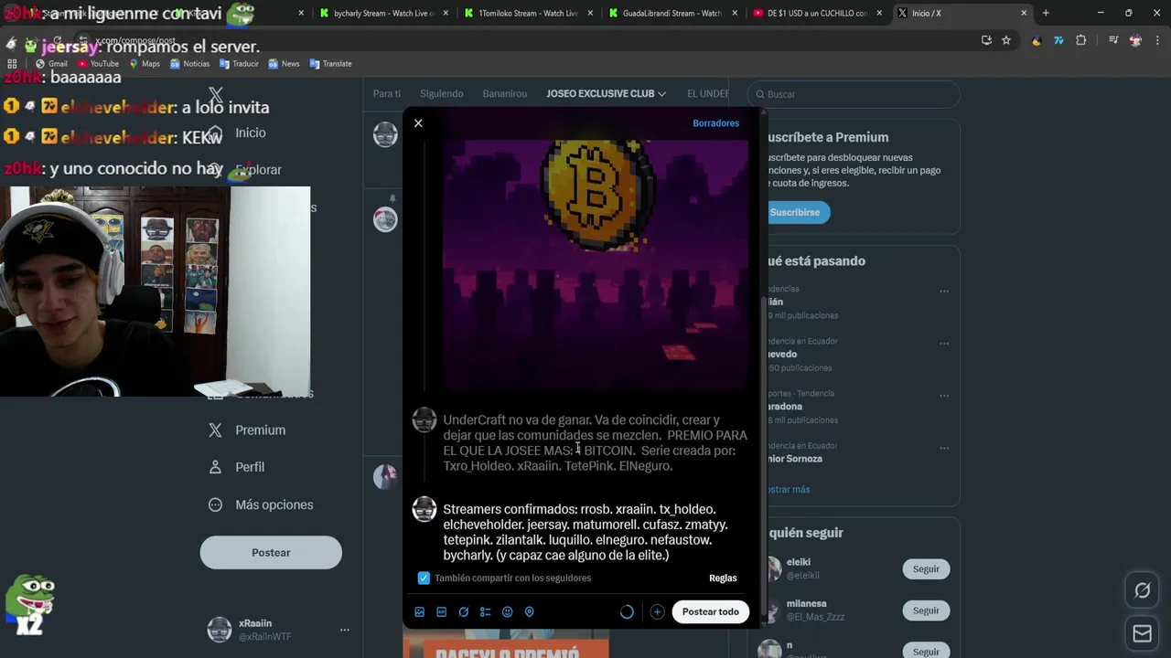
Task: Switch to the 1Tomiloko Stream tab
Action: tap(526, 14)
